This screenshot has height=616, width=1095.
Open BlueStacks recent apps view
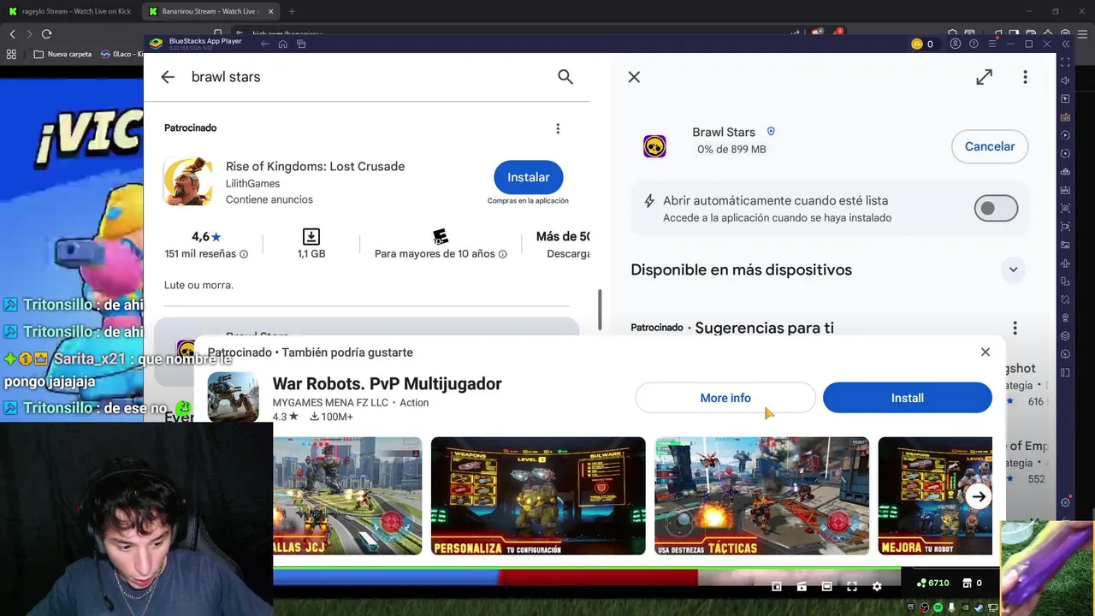(x=301, y=44)
